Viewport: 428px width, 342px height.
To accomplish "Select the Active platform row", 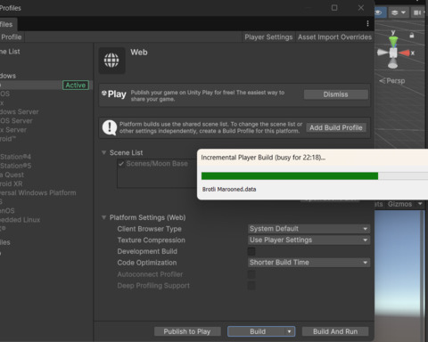I will coord(46,85).
